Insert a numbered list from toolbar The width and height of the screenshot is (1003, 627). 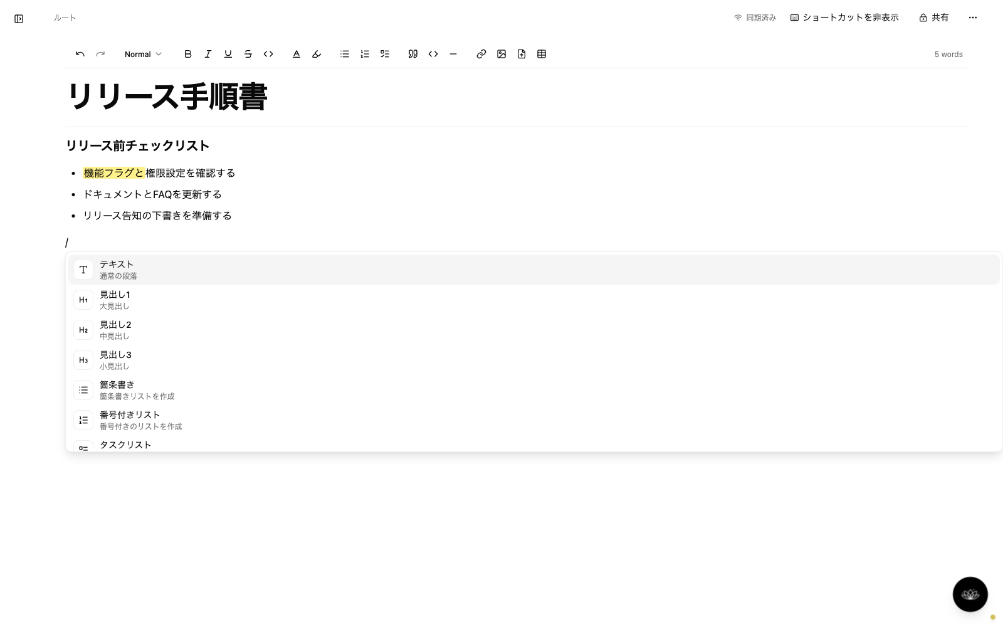[x=365, y=54]
